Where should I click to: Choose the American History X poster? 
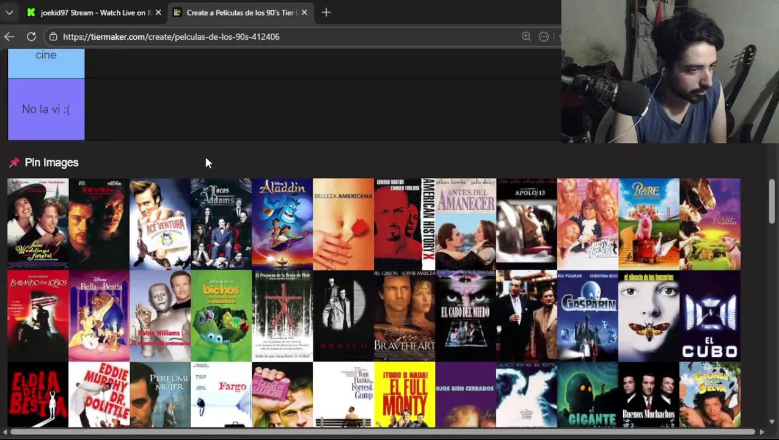404,224
